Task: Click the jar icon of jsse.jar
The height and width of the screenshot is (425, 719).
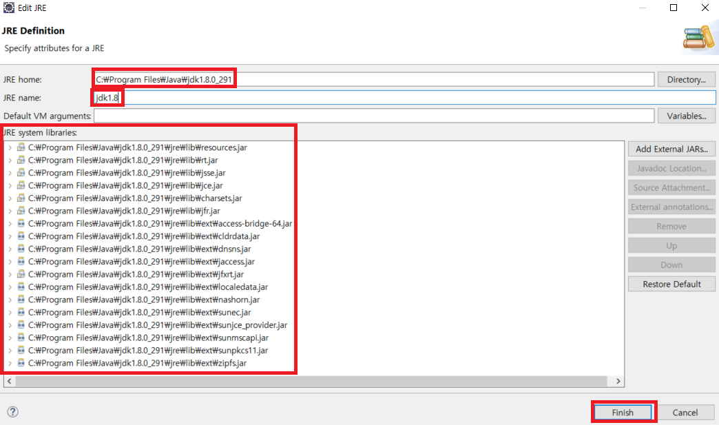Action: click(x=21, y=173)
